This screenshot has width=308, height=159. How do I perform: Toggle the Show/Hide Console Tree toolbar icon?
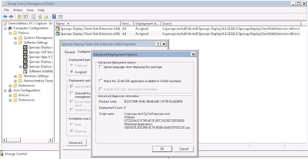pos(25,17)
